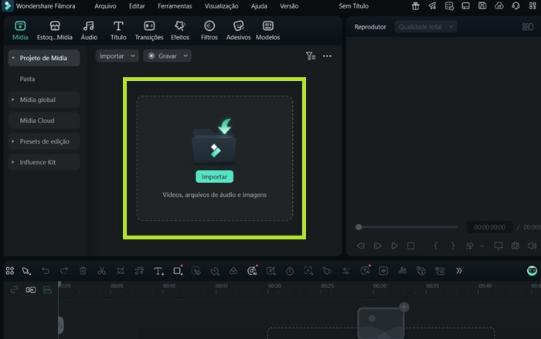Set mark in point brace
The width and height of the screenshot is (541, 339).
pyautogui.click(x=436, y=246)
